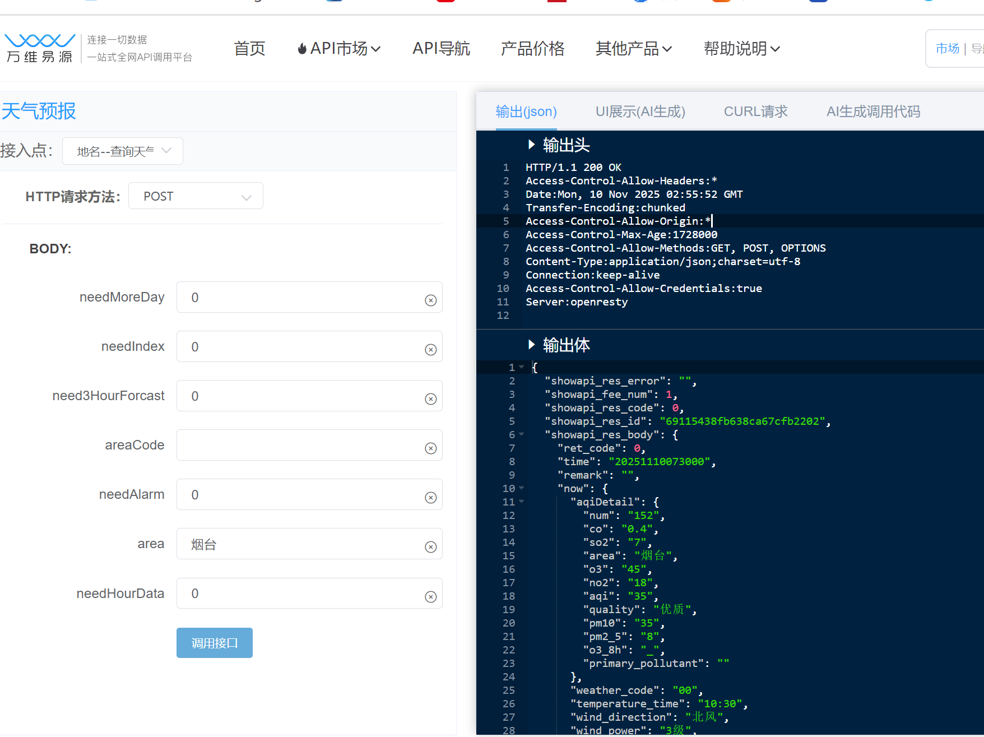
Task: Click the Server:openresty header line
Action: pos(577,302)
